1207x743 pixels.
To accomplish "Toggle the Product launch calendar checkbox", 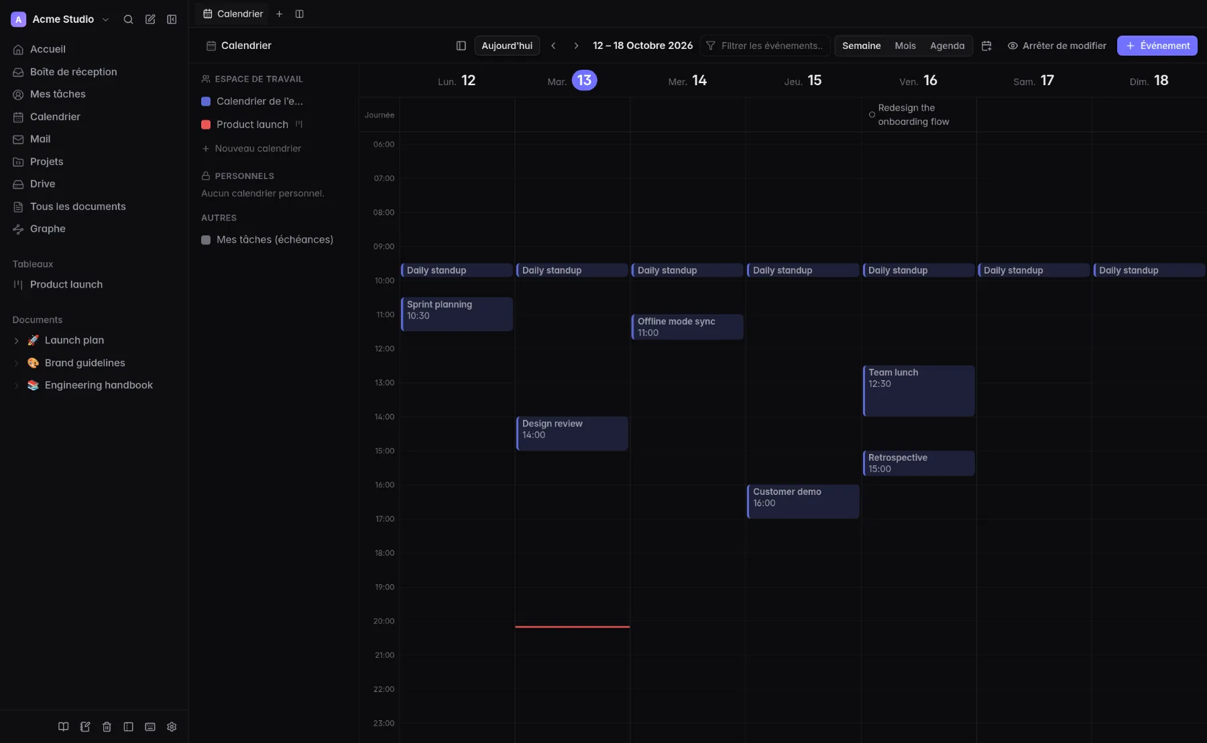I will tap(206, 125).
